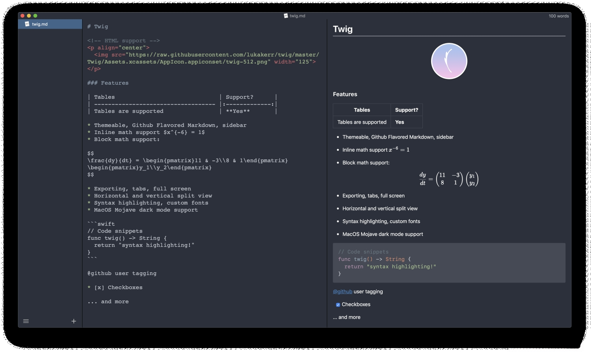
Task: Click the "* [x] Checkboxes" line in the editor
Action: [x=115, y=288]
